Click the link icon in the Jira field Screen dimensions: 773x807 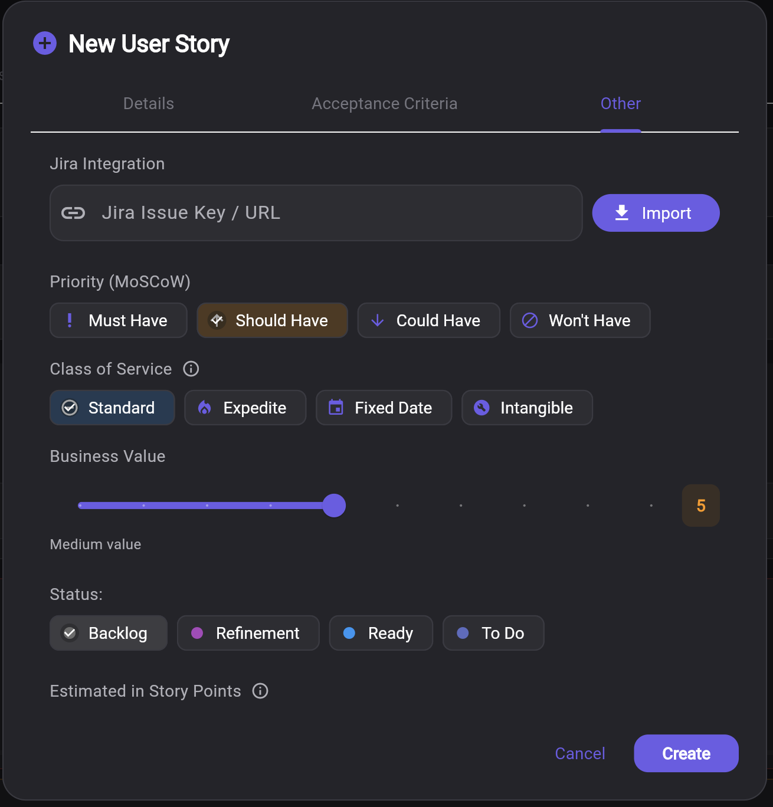(73, 213)
